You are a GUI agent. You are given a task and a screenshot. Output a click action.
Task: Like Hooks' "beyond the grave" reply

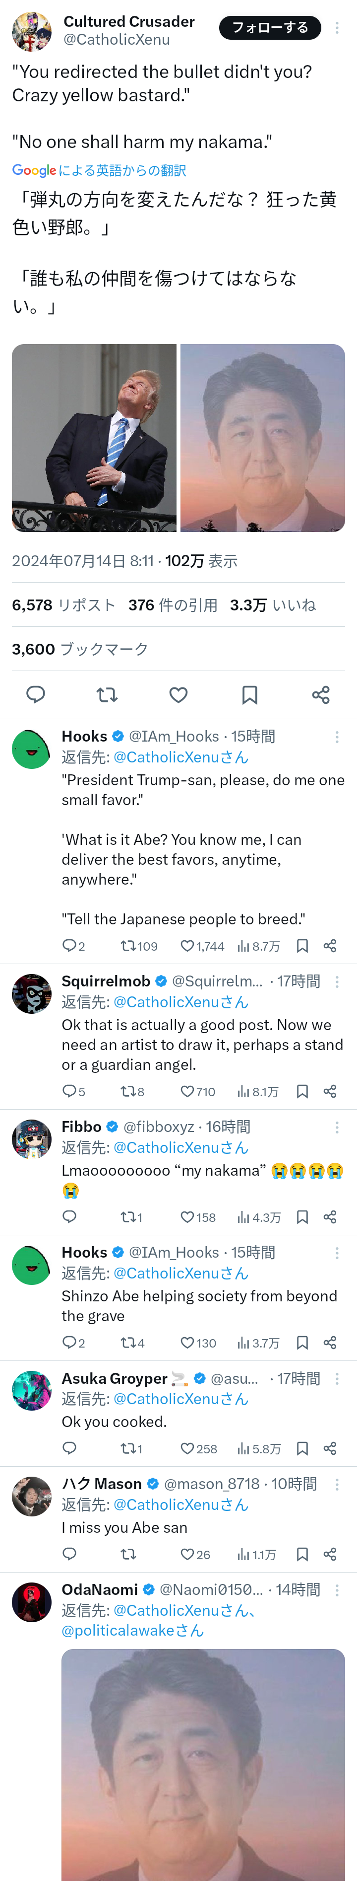188,1342
